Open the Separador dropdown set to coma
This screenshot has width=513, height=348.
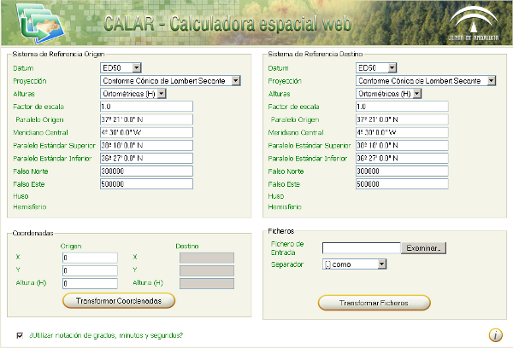pos(354,264)
